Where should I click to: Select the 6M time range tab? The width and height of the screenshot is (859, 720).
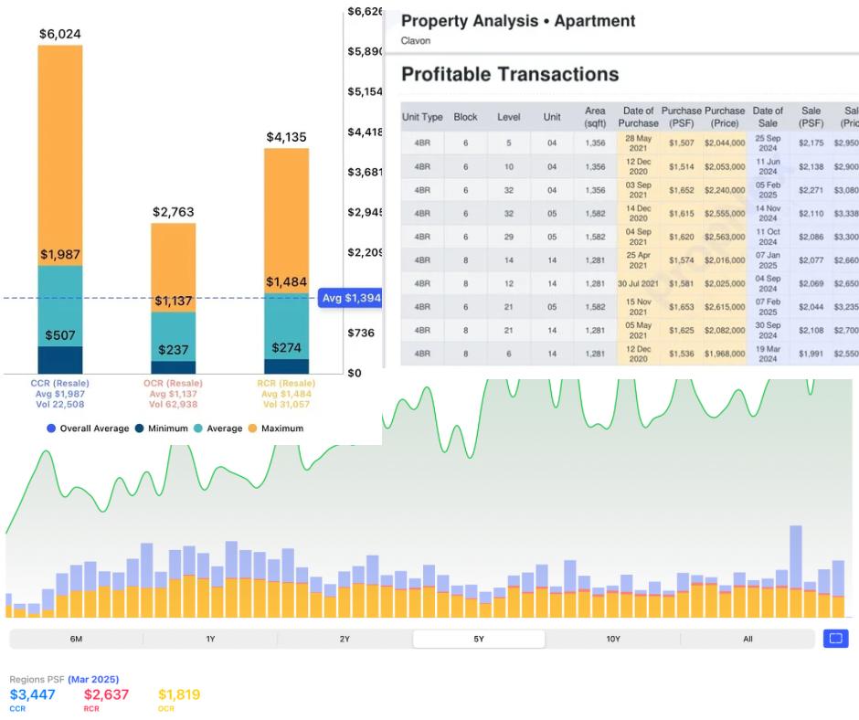[x=76, y=639]
